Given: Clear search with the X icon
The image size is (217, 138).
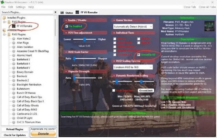Looking at the screenshot, I should tap(56, 12).
